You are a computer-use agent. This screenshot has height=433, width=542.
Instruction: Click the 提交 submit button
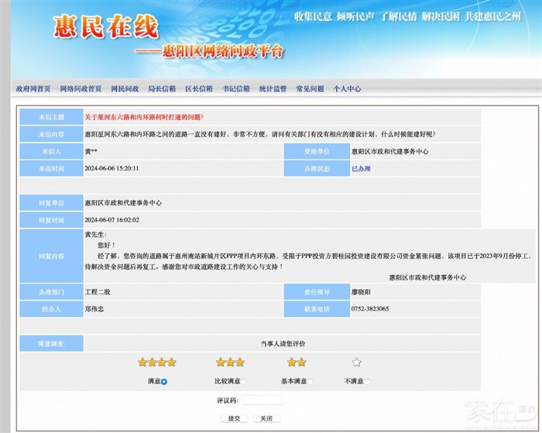(x=234, y=418)
